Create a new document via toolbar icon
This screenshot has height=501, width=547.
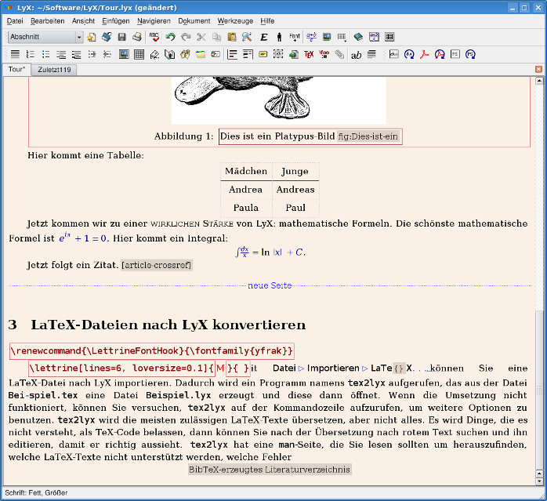pos(92,37)
